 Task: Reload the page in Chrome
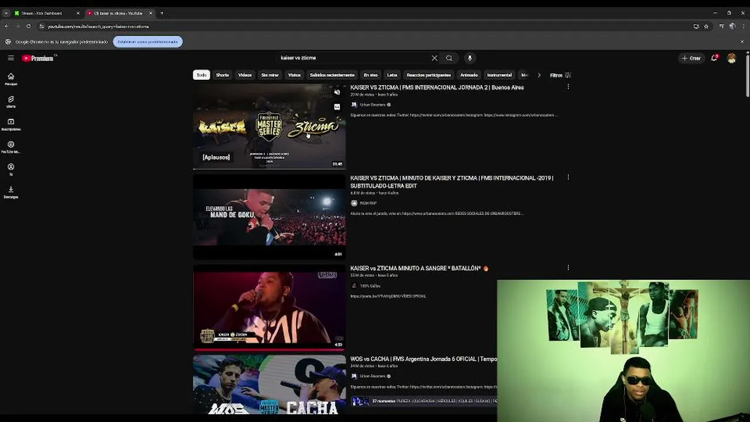[x=28, y=26]
